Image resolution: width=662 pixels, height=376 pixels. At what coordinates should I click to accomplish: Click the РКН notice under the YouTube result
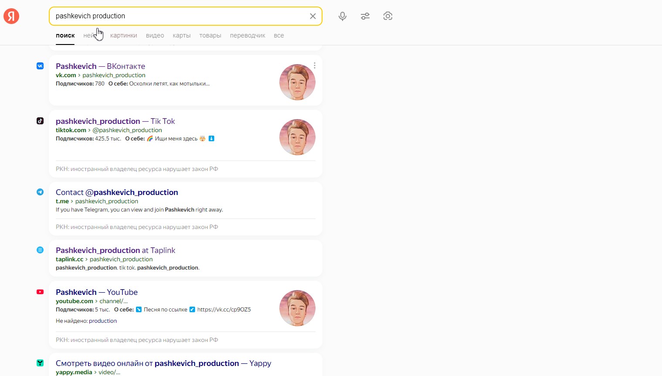click(x=137, y=340)
